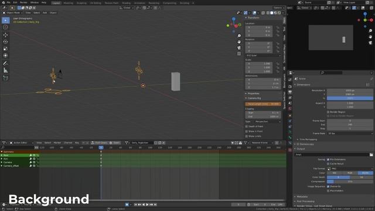375x211 pixels.
Task: Select RGBA color mode button
Action: 365,173
